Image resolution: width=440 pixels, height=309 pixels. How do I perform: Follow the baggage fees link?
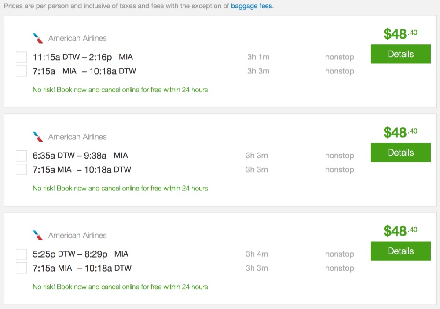252,7
